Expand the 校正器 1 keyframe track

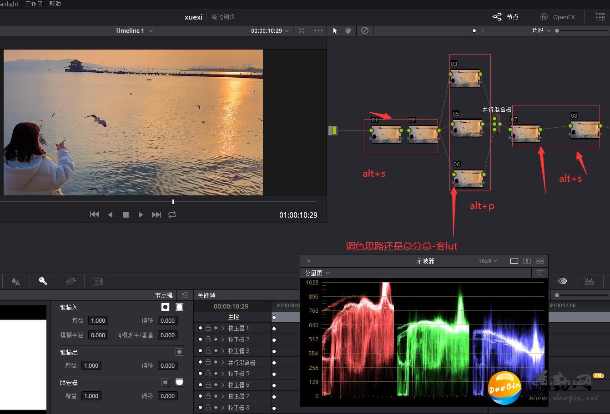tap(223, 328)
